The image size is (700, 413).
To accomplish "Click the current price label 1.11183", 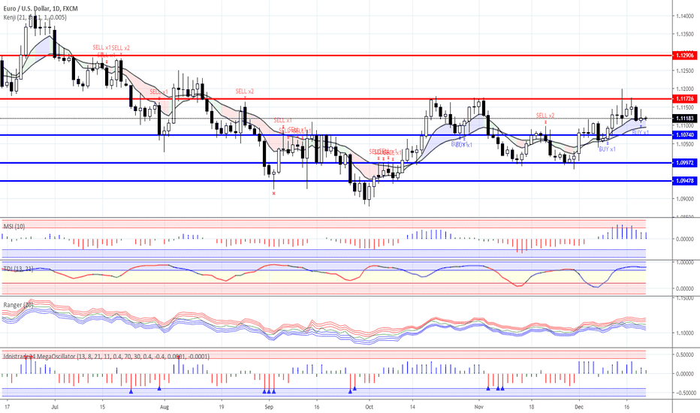I will pyautogui.click(x=684, y=119).
